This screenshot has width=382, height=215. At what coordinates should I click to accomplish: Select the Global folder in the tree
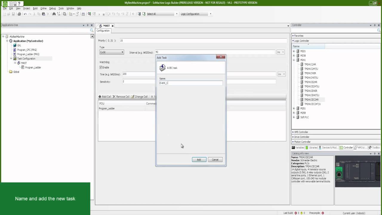16,72
